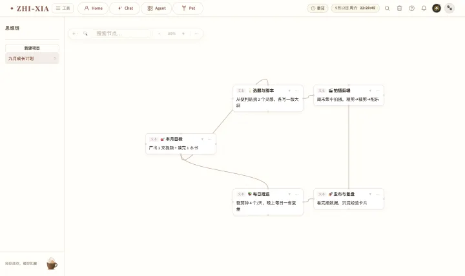Click the canvas toolbar search icon
The height and width of the screenshot is (276, 465).
pos(85,34)
